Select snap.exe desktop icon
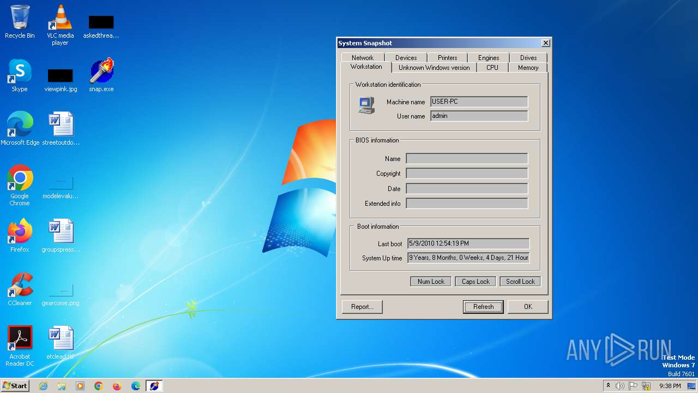The width and height of the screenshot is (698, 393). 101,75
